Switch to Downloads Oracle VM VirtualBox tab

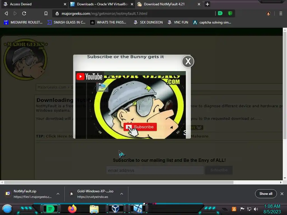(102, 4)
